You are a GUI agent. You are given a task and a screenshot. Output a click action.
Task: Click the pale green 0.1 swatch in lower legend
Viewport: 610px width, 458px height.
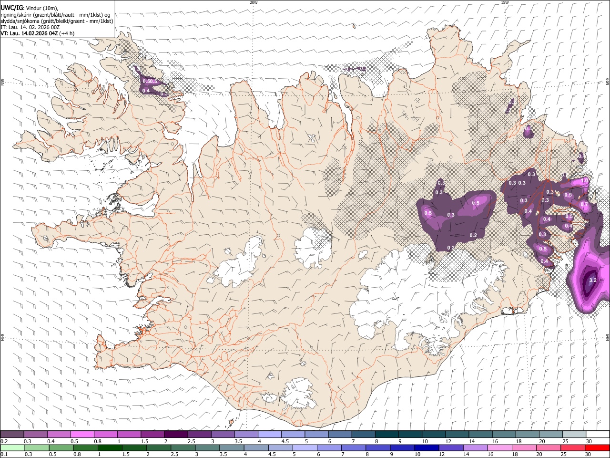pos(12,448)
